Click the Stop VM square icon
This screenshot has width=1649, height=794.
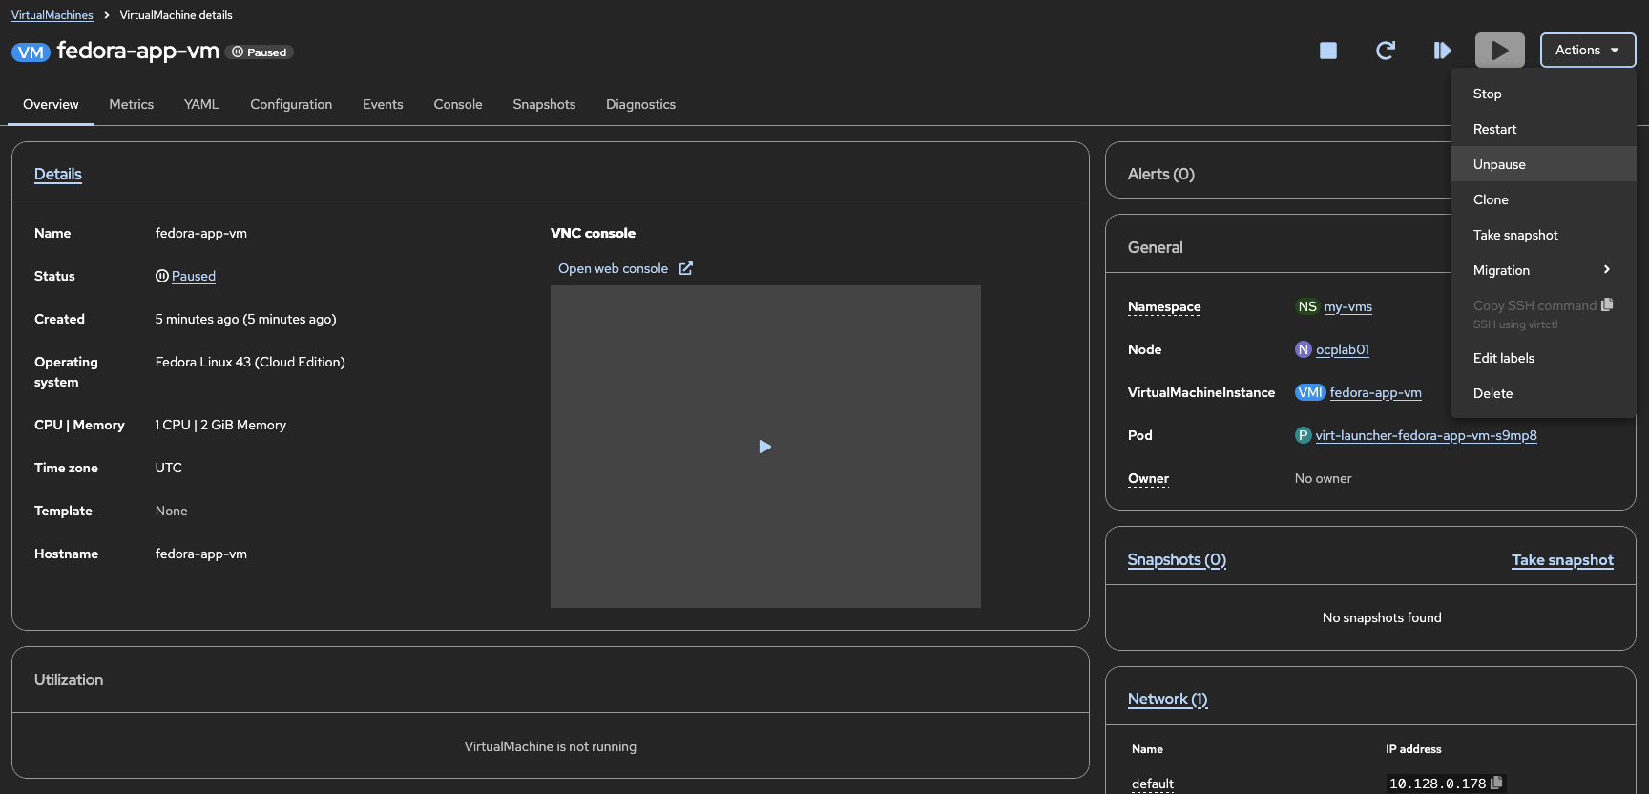[1327, 51]
